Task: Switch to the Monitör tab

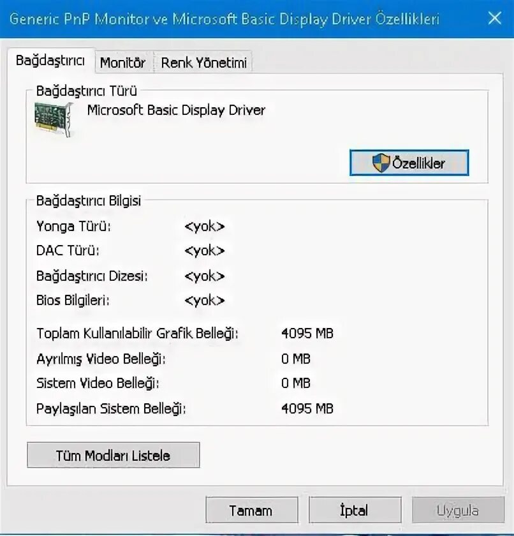Action: click(122, 63)
